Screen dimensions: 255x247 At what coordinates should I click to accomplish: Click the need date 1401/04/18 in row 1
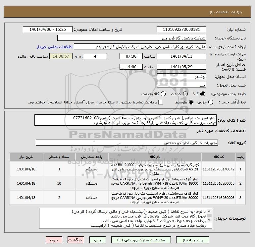(x=26, y=169)
